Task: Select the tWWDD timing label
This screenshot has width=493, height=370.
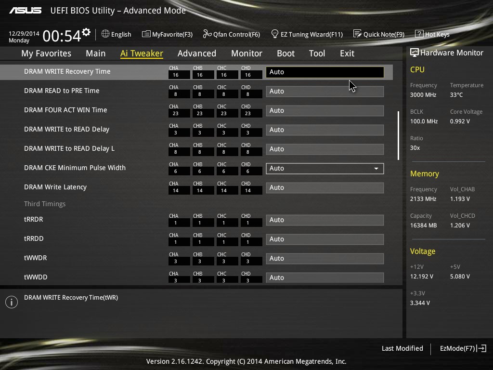Action: 36,277
